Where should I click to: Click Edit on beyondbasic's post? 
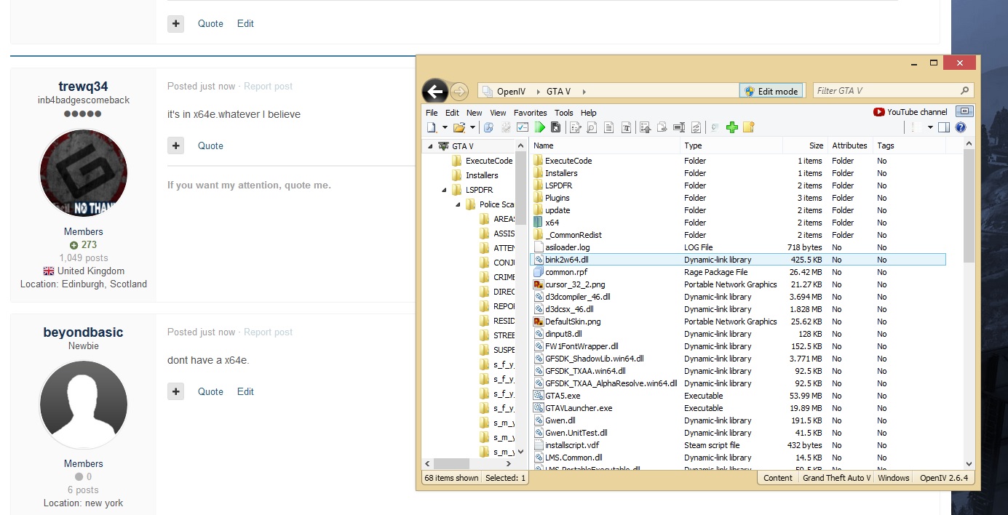(245, 391)
